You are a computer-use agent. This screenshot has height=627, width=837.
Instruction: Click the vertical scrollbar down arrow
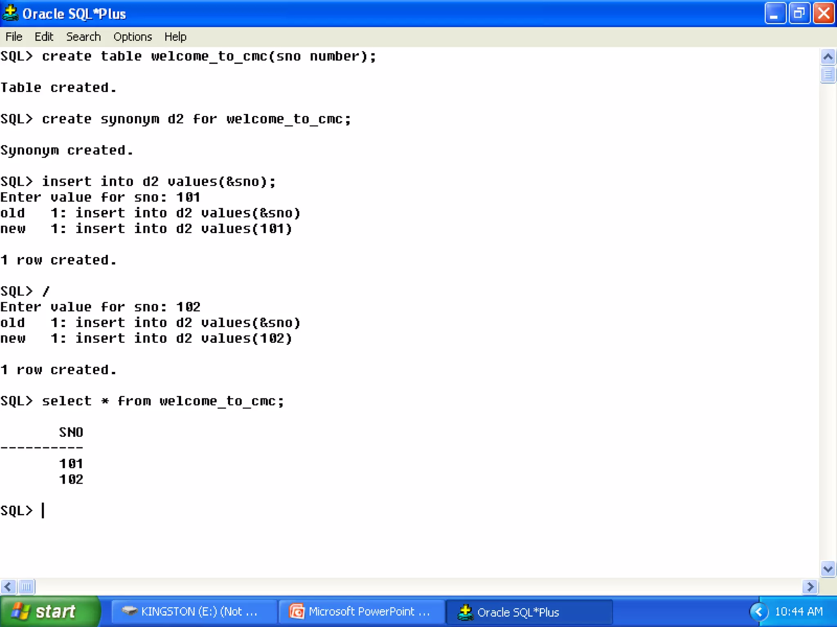(828, 569)
